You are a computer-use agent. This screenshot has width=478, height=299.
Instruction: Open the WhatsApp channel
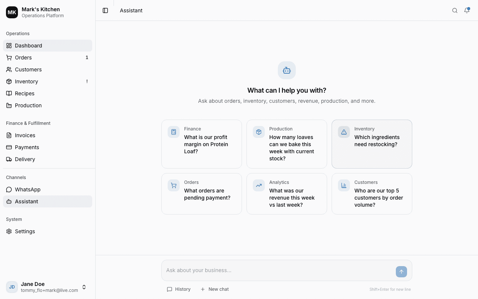(27, 189)
